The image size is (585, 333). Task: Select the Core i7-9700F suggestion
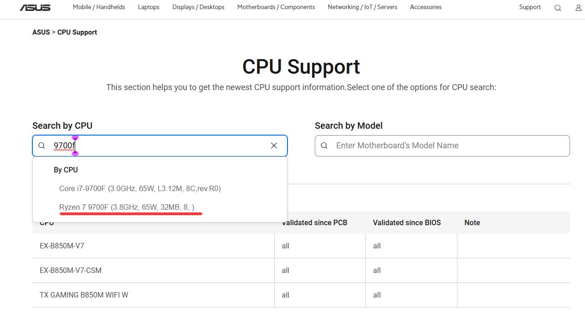[x=140, y=188]
